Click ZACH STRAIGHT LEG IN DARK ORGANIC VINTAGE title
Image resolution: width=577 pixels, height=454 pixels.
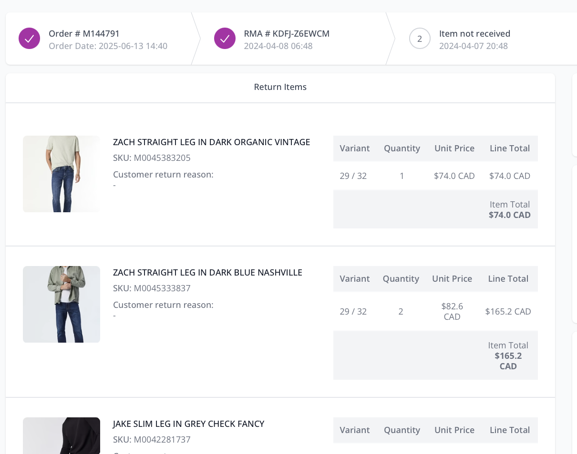click(211, 142)
